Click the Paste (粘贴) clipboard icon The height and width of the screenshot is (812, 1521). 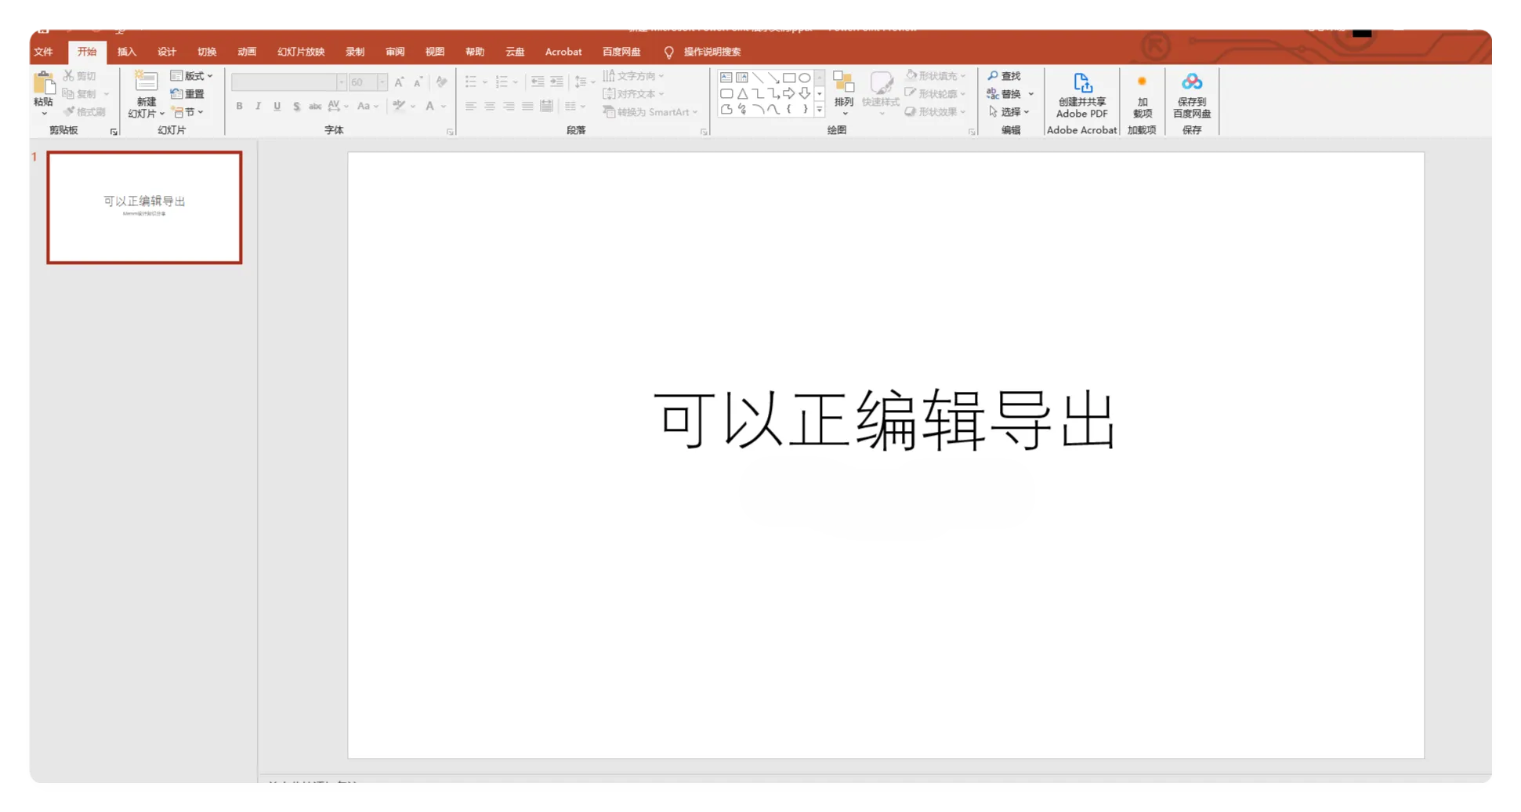(44, 83)
